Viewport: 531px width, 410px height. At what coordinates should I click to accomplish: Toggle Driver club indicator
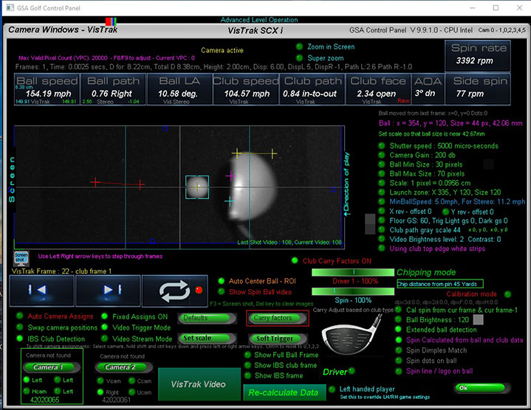point(352,371)
